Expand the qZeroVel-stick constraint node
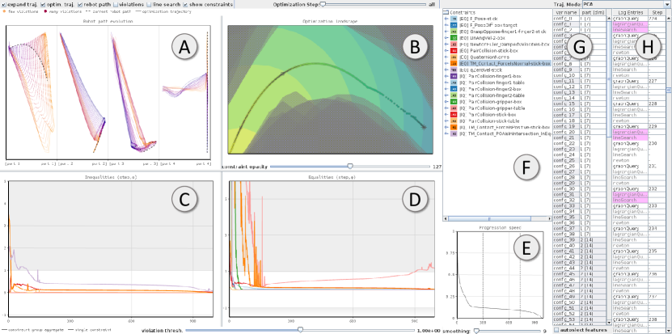Image resolution: width=672 pixels, height=334 pixels. [x=447, y=70]
